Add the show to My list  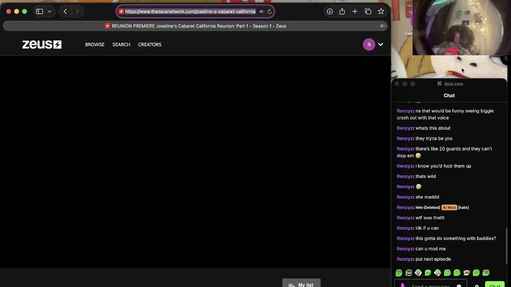point(301,283)
